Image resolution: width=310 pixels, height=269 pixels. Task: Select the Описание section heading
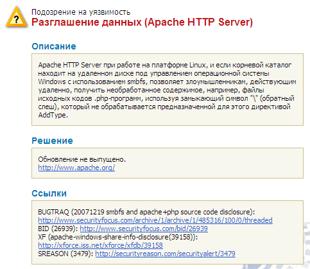(54, 46)
